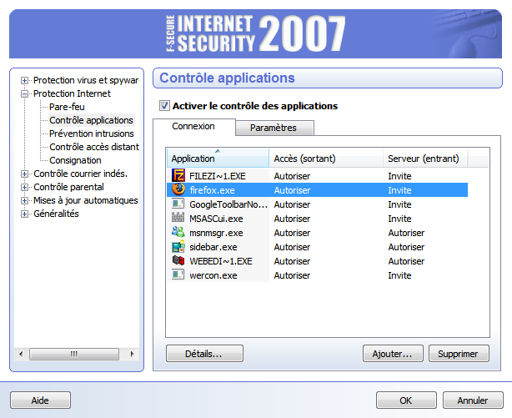Expand Contrôle courrier indés. node
The height and width of the screenshot is (418, 512).
coord(24,174)
